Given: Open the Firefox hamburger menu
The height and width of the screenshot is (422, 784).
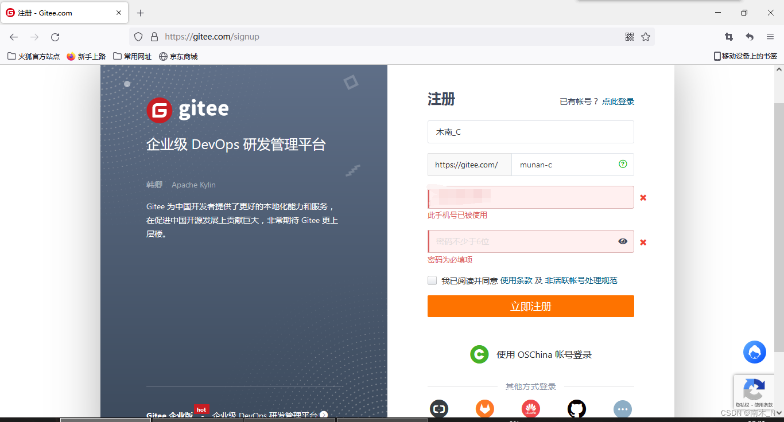Looking at the screenshot, I should pyautogui.click(x=770, y=37).
